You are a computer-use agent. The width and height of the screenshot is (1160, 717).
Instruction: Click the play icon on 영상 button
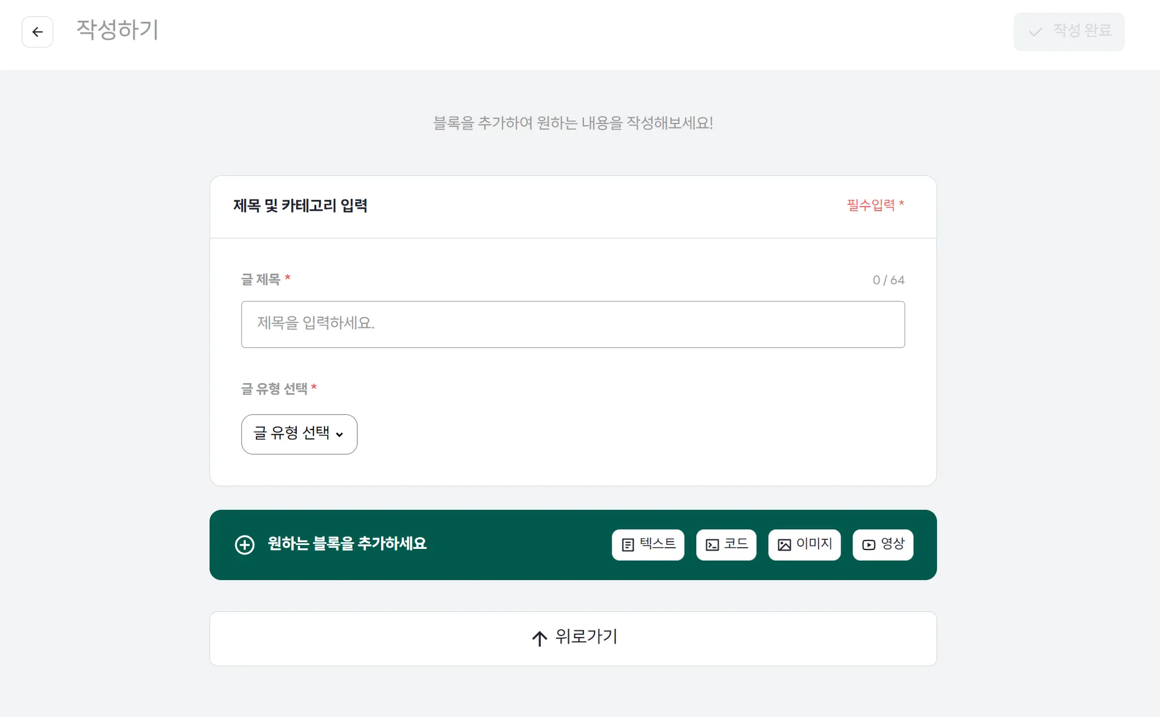[x=868, y=544]
